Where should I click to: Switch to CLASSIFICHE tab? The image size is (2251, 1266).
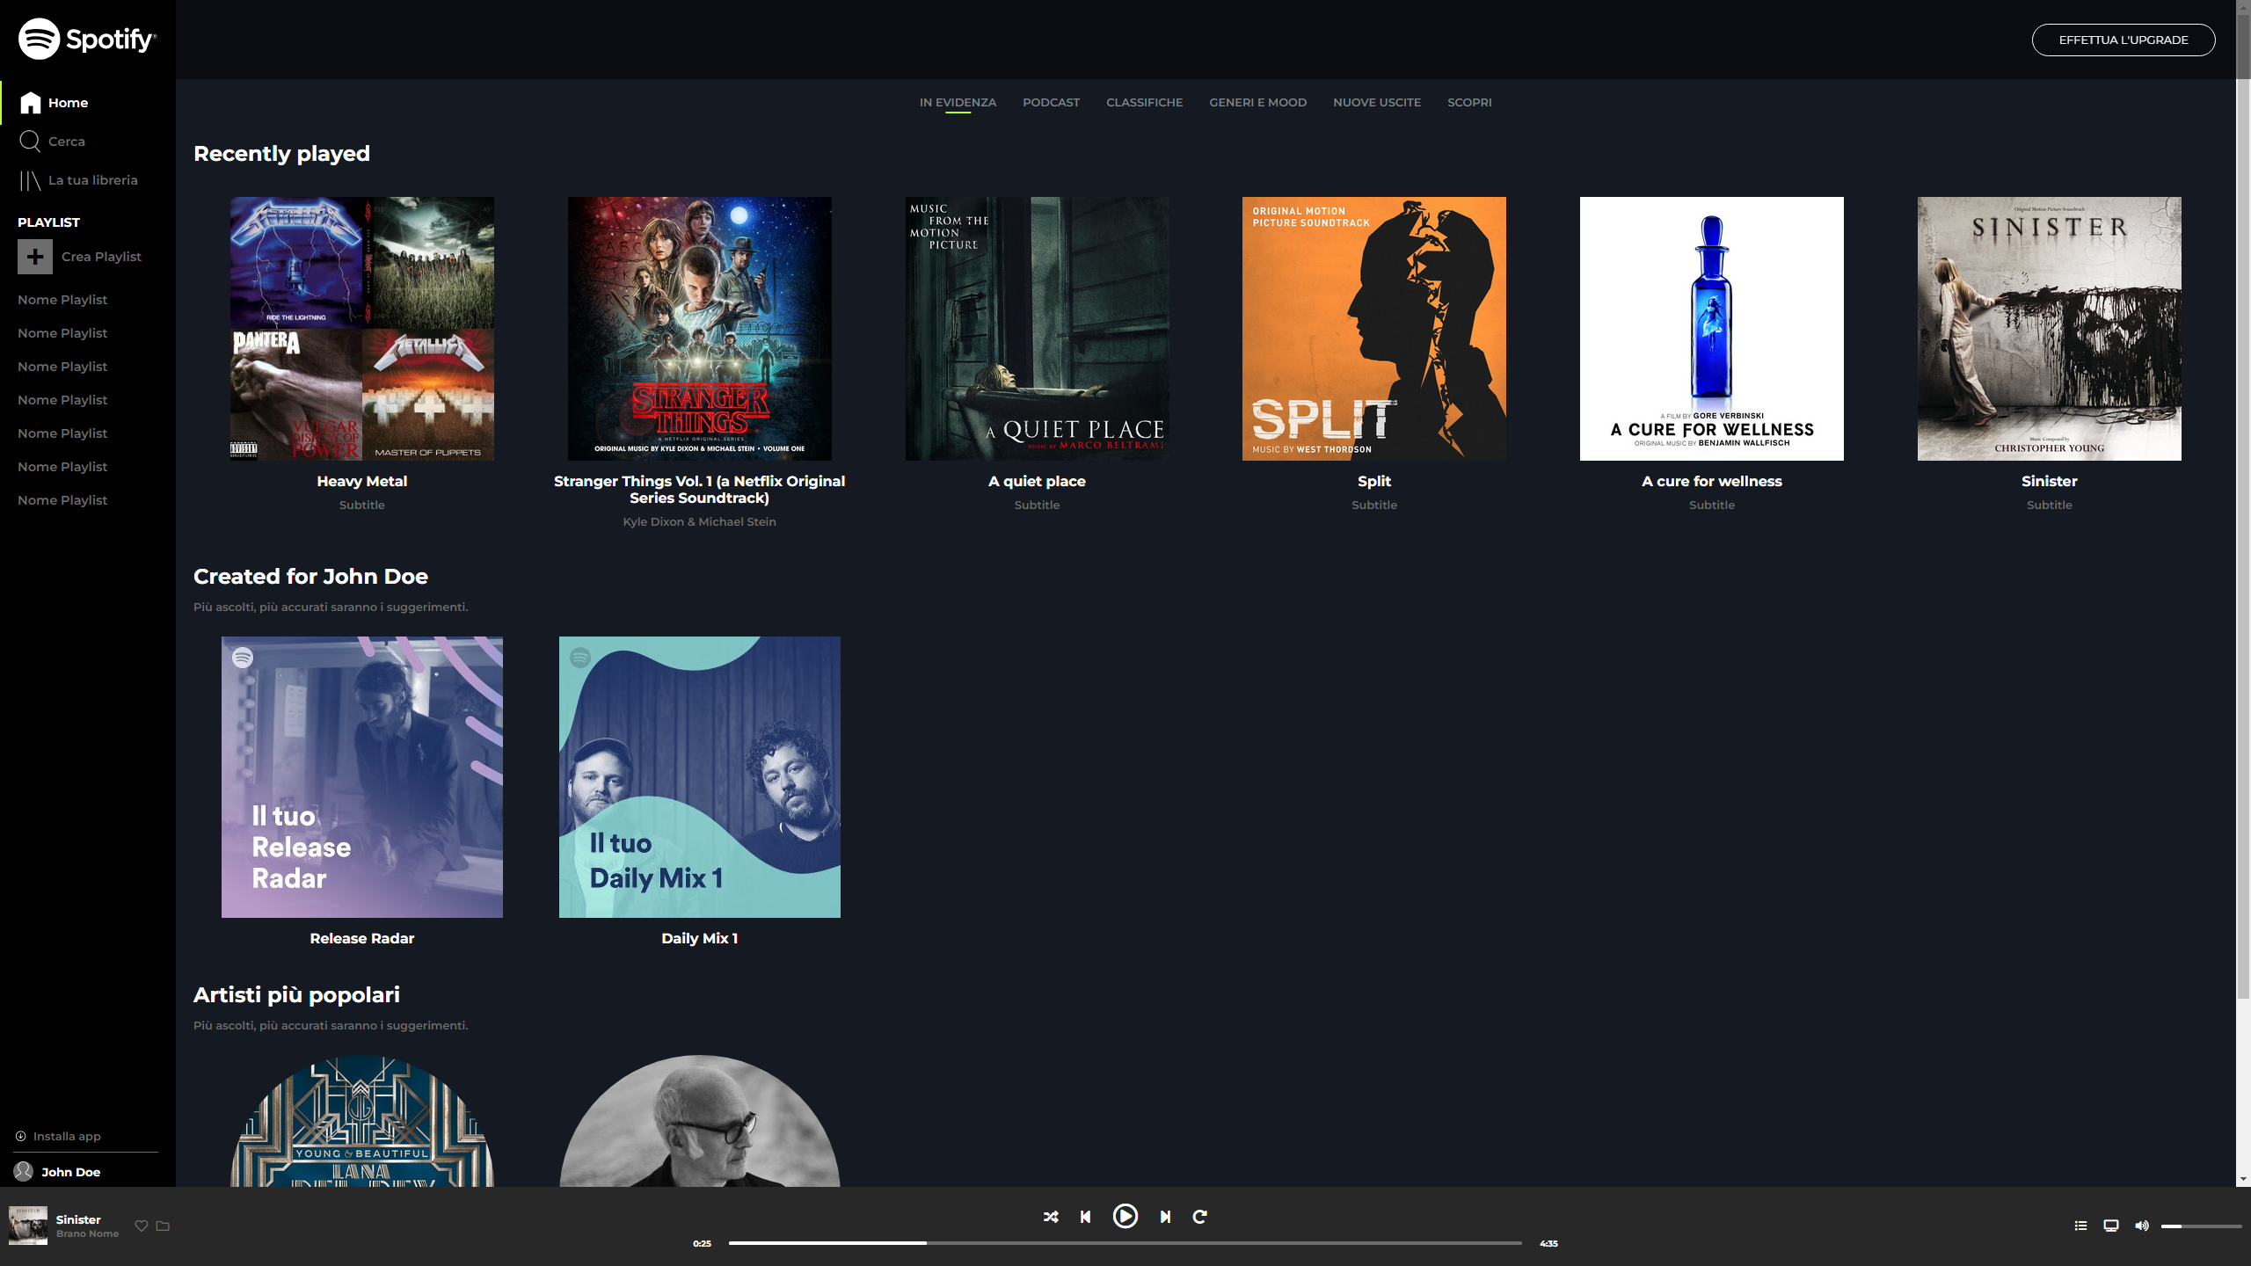(x=1144, y=102)
